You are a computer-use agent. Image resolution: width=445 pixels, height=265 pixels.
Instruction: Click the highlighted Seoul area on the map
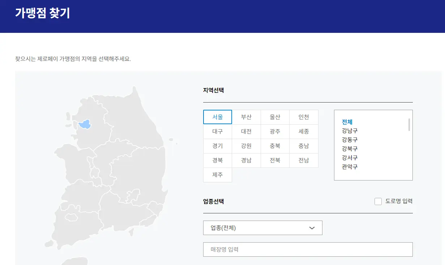click(85, 124)
